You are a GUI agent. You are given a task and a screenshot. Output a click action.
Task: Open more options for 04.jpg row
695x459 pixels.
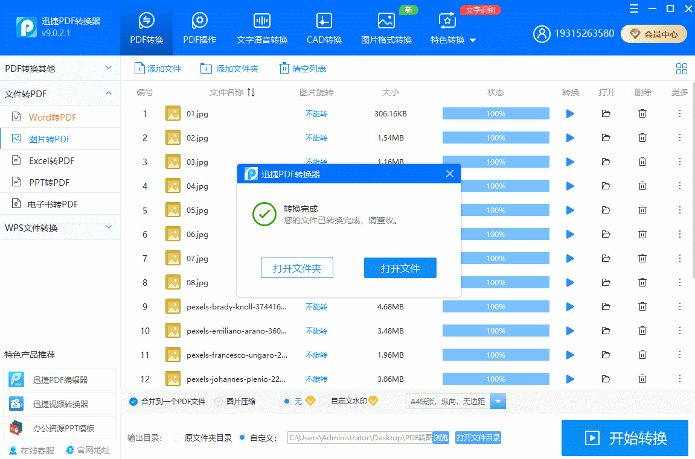[679, 186]
